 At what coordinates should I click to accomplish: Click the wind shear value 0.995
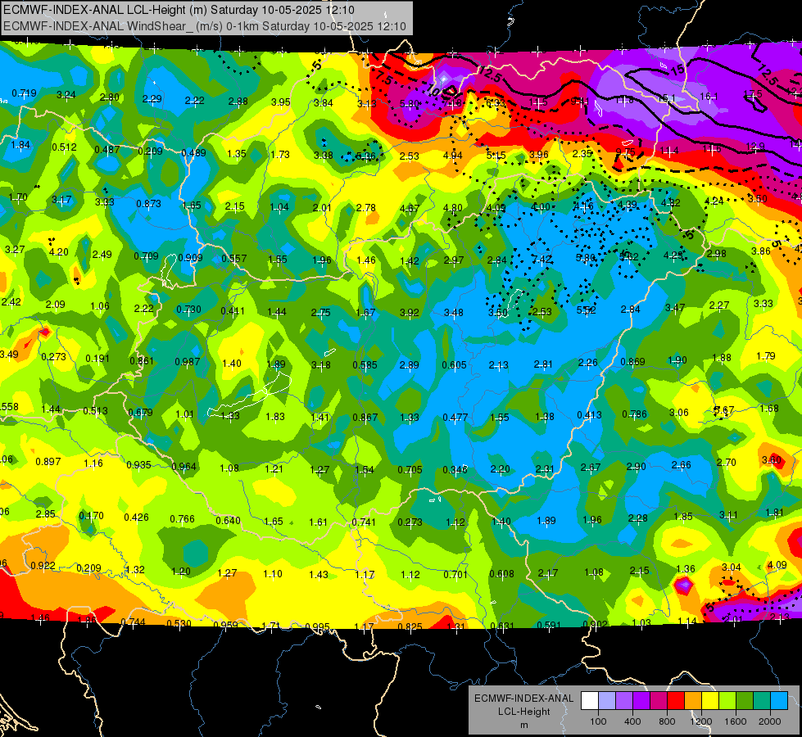[317, 626]
